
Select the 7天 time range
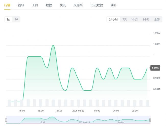(x=125, y=19)
